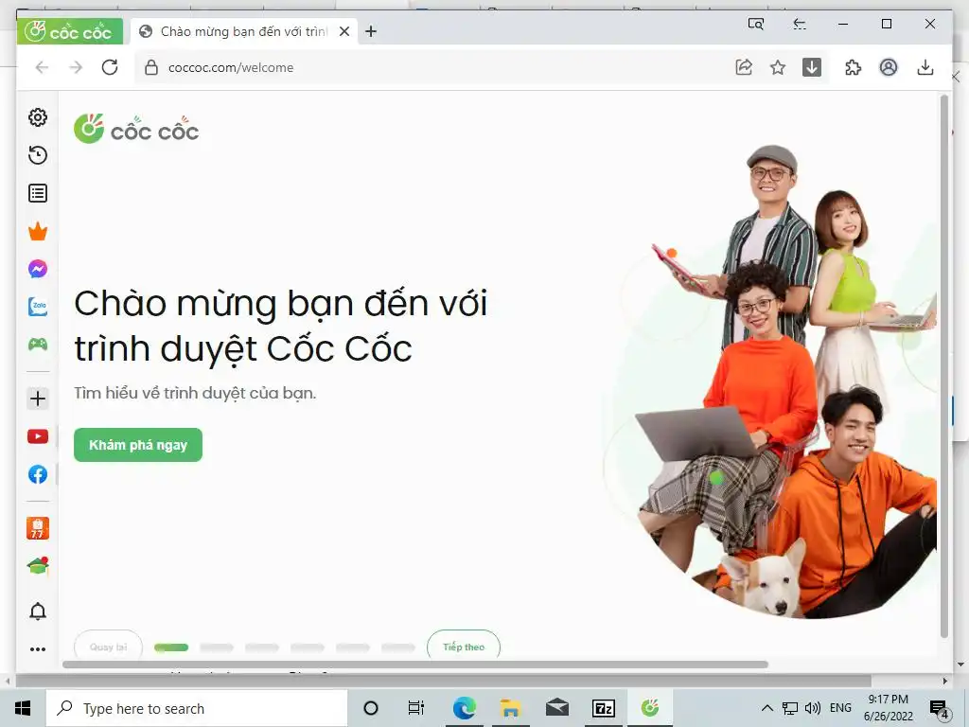
Task: Click the page horizontal scrollbar
Action: [x=415, y=665]
